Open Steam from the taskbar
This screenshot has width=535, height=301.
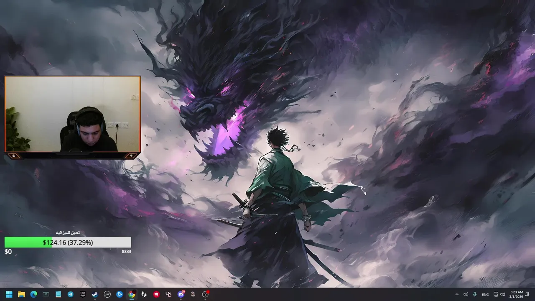pyautogui.click(x=95, y=294)
